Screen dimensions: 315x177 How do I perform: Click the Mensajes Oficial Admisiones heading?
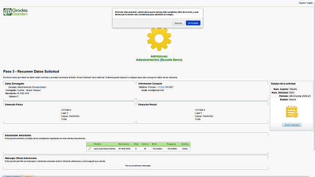pos(21,158)
